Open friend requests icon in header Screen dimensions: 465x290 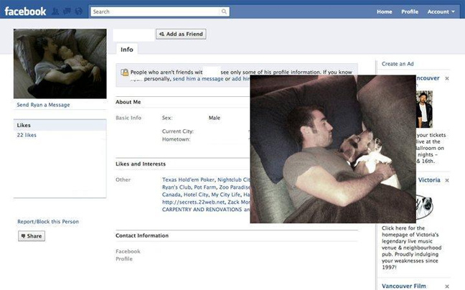(x=55, y=11)
